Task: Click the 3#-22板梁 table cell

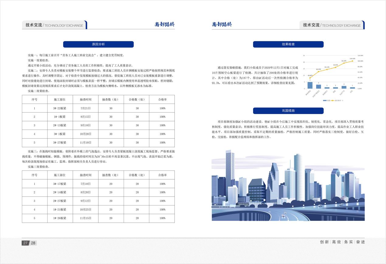Action: (60, 108)
